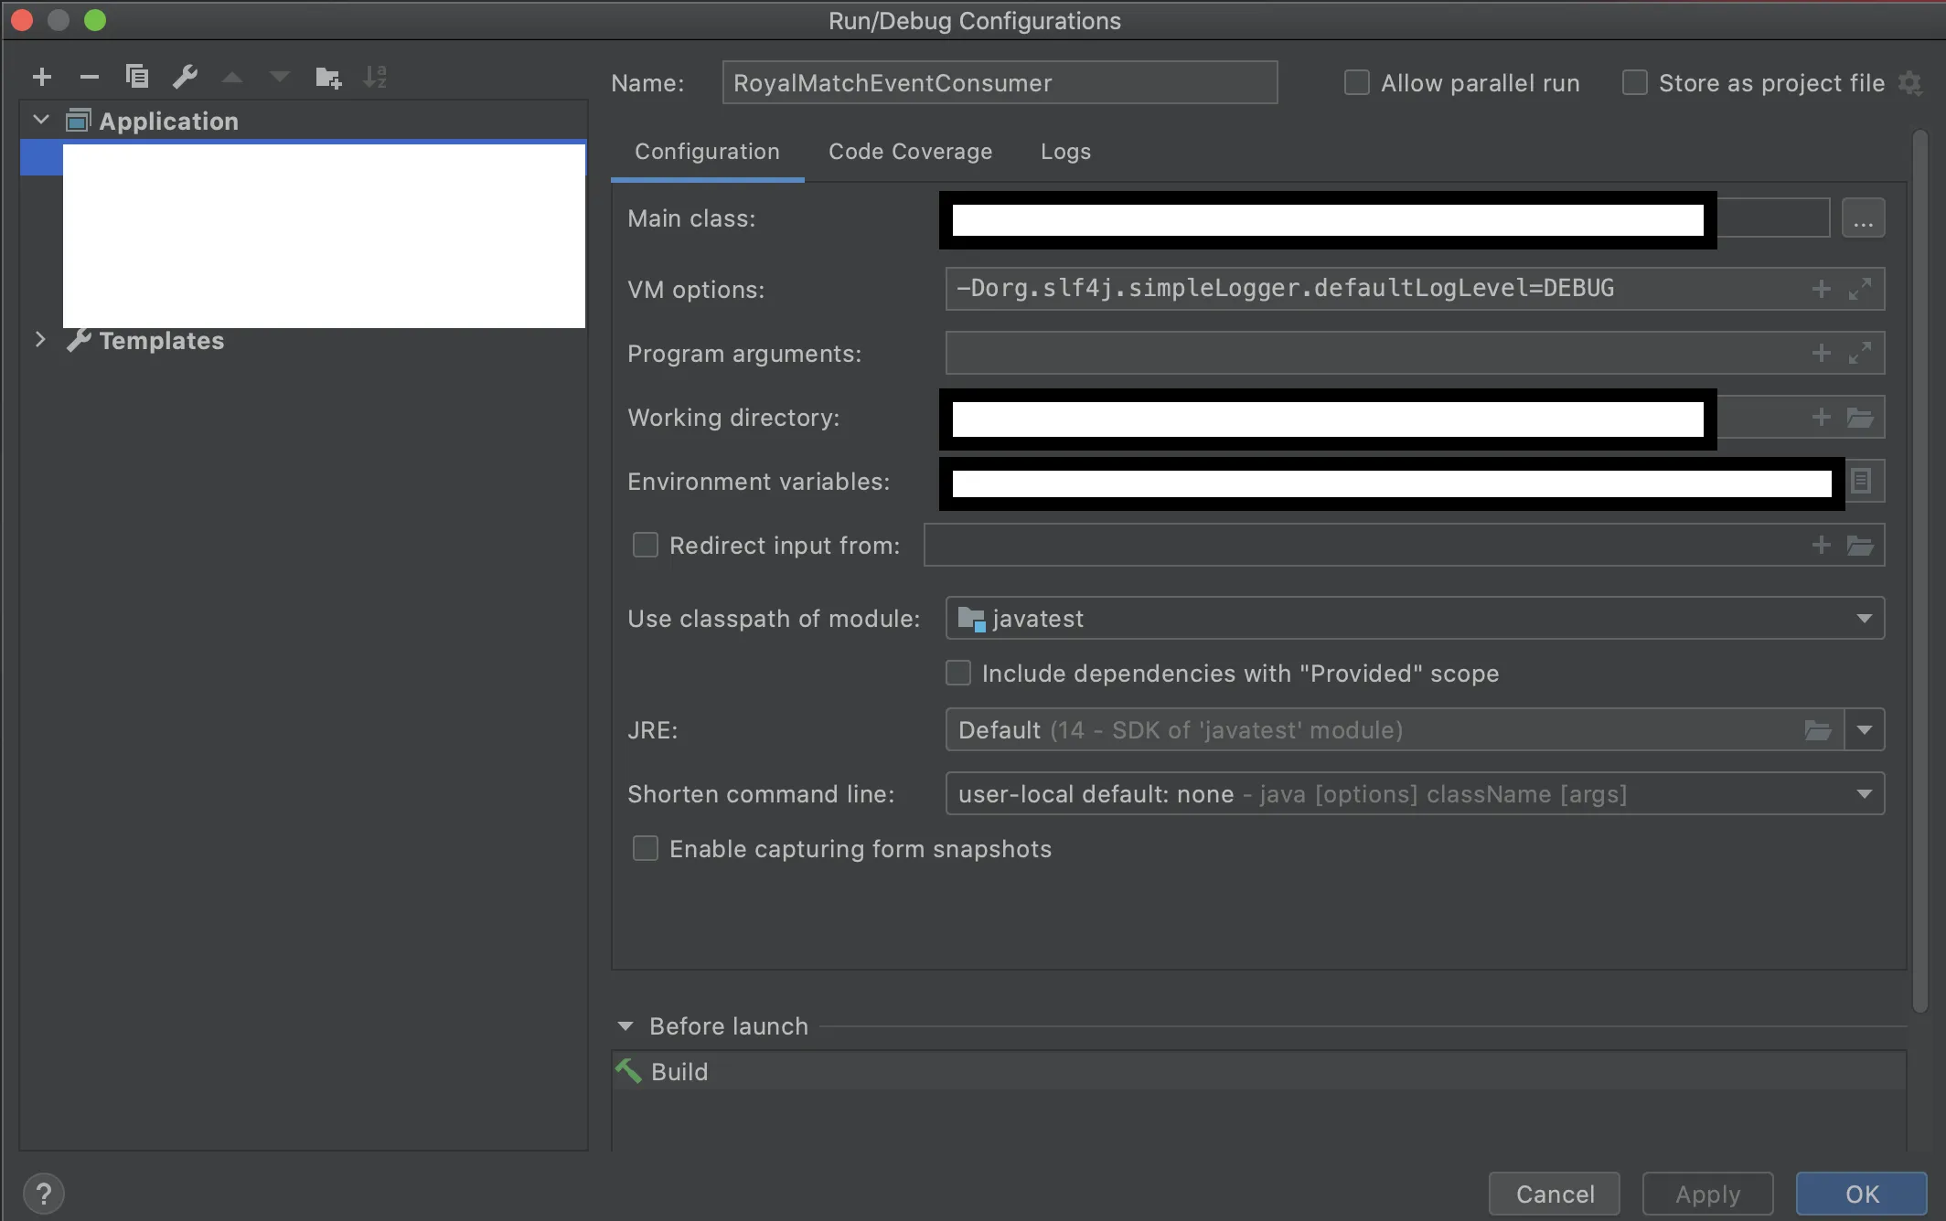Click the Create New Folder icon
Image resolution: width=1946 pixels, height=1221 pixels.
pos(327,78)
